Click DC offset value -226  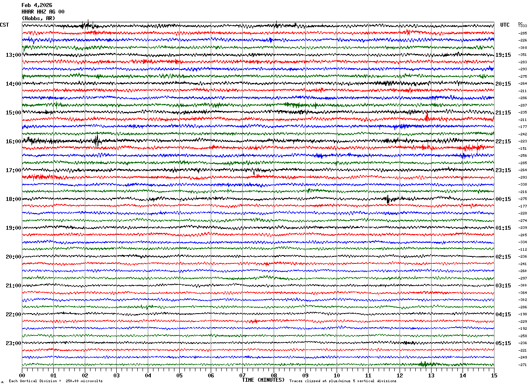coord(522,41)
